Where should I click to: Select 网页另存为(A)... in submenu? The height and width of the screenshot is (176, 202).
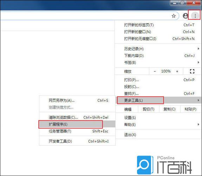[x=77, y=100]
